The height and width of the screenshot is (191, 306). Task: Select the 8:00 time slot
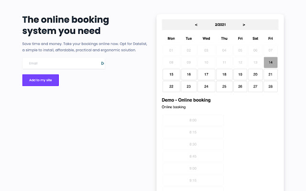pos(193,120)
